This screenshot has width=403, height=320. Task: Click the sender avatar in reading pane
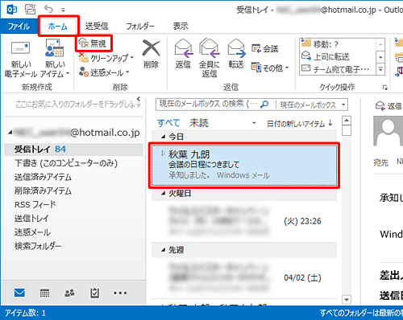click(388, 131)
